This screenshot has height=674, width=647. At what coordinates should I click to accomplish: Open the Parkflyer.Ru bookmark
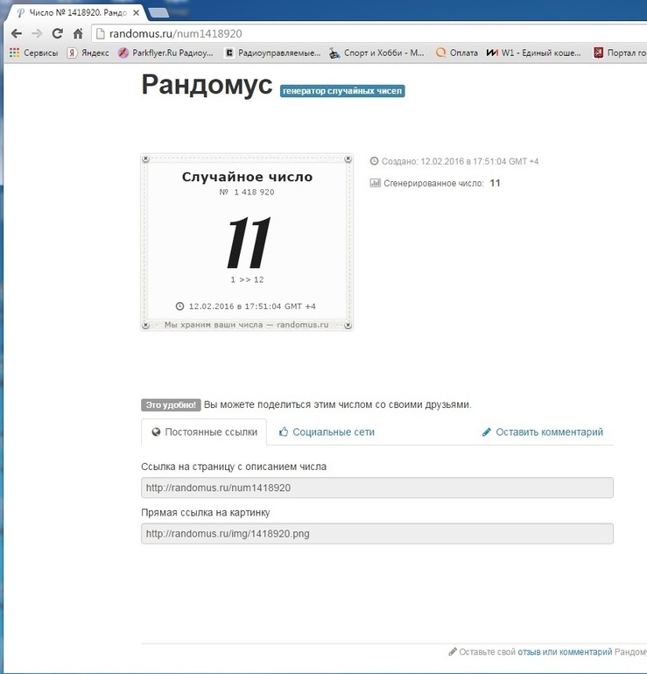166,53
